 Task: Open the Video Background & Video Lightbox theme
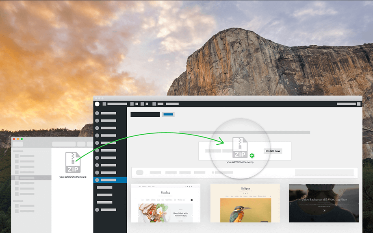coord(324,203)
